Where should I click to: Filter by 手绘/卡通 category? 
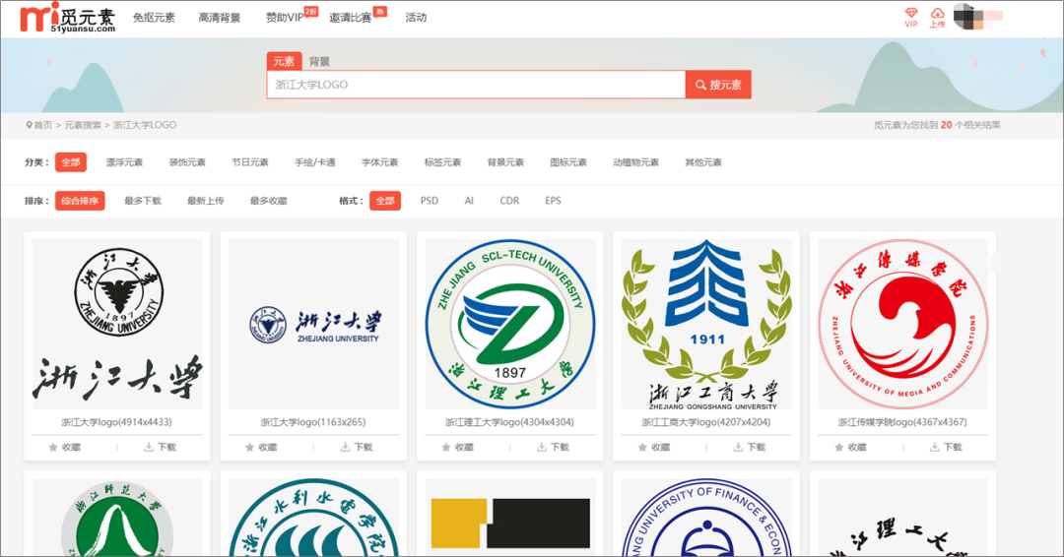point(315,162)
